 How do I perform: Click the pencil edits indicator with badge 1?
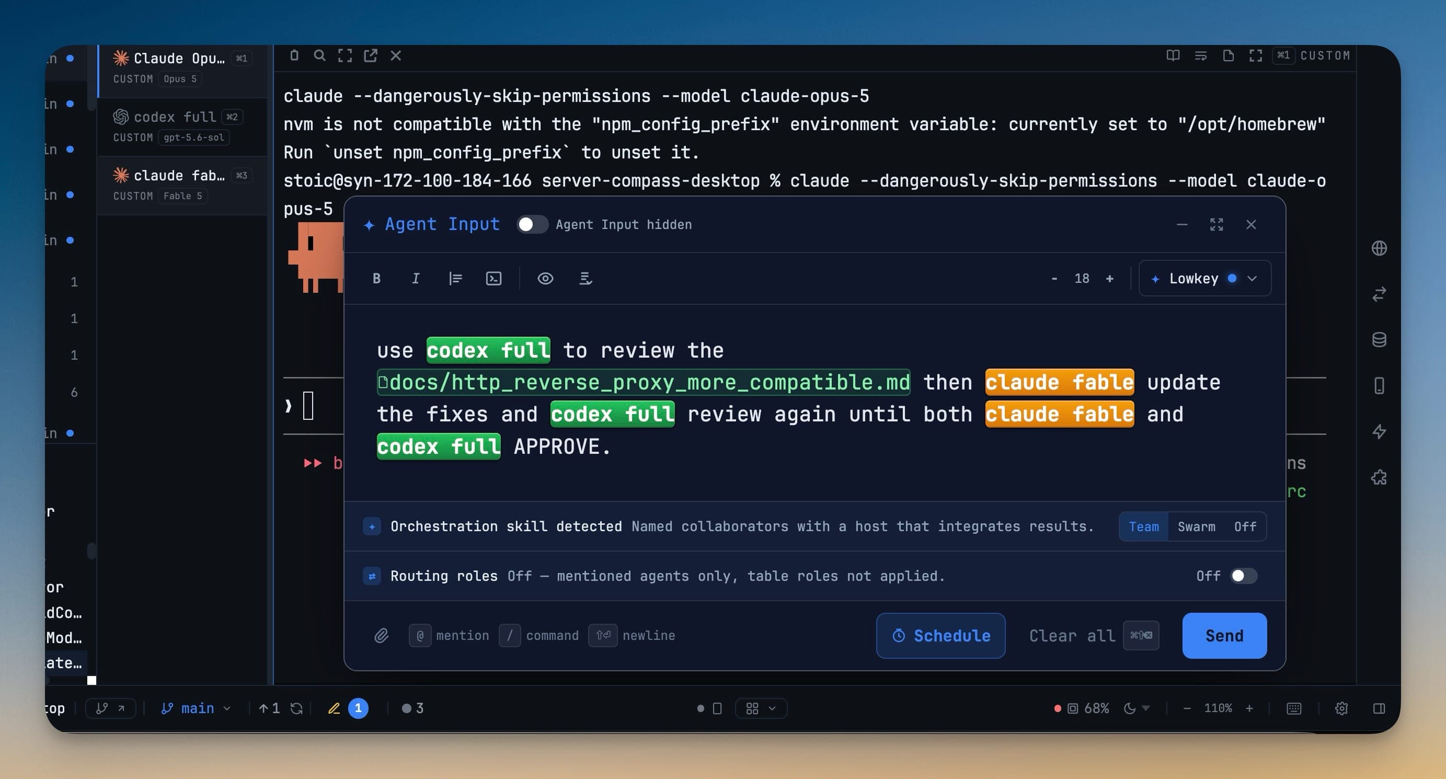(348, 708)
